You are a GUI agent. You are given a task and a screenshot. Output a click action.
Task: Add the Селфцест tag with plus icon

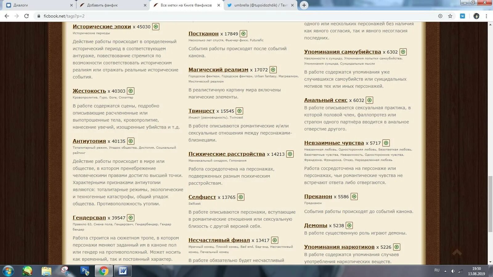click(x=241, y=197)
